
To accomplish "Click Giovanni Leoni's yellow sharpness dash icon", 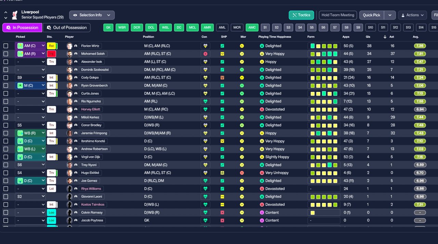I will [x=222, y=197].
